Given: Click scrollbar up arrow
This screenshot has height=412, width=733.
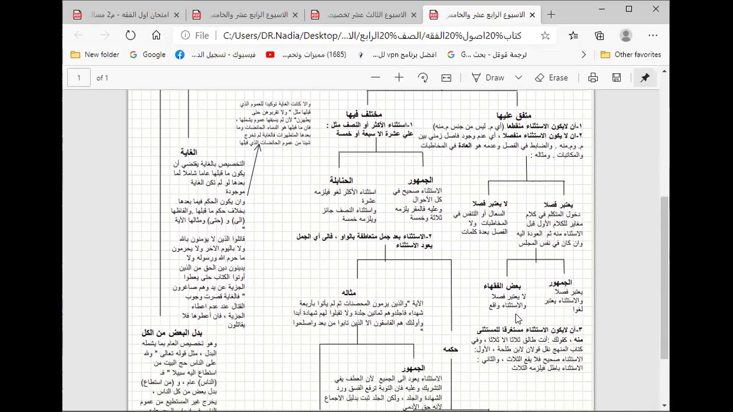Looking at the screenshot, I should pyautogui.click(x=664, y=72).
